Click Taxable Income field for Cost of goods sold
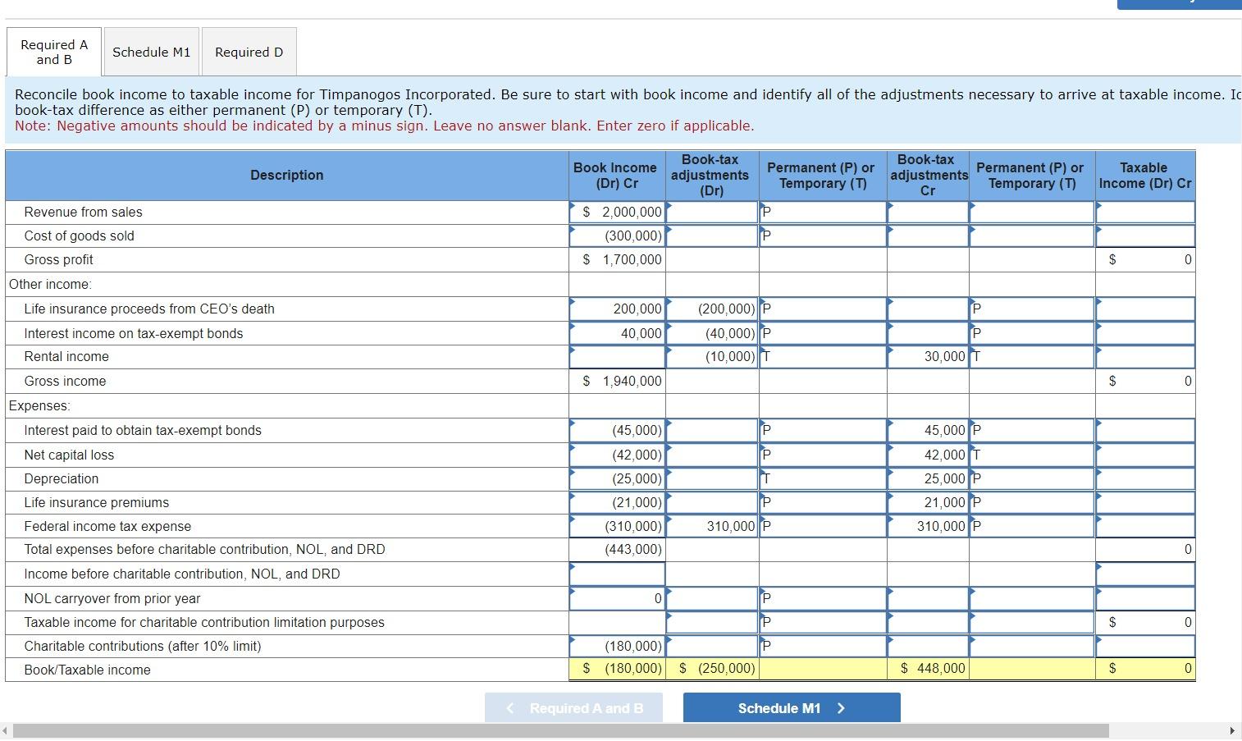Screen dimensions: 1242x741 click(1145, 236)
